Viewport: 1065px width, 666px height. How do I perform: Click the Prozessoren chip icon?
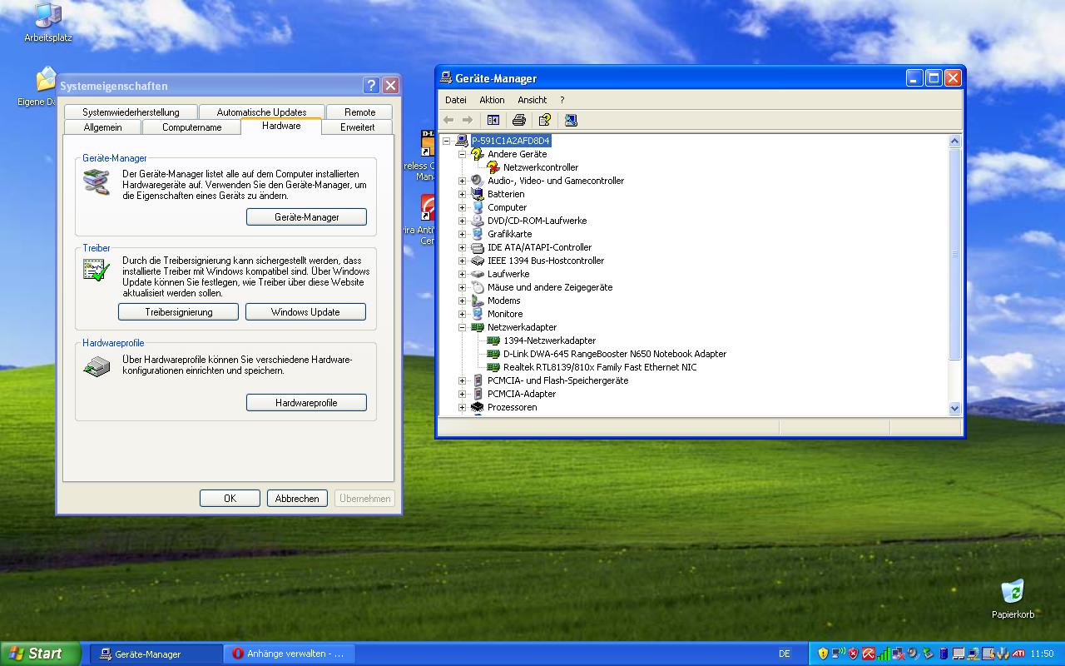tap(478, 407)
